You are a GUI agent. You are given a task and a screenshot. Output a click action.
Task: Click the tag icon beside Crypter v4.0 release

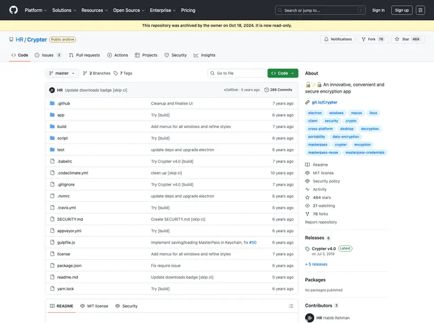pos(307,249)
